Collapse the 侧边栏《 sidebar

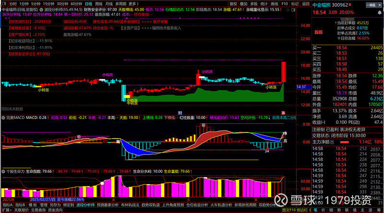304,210
